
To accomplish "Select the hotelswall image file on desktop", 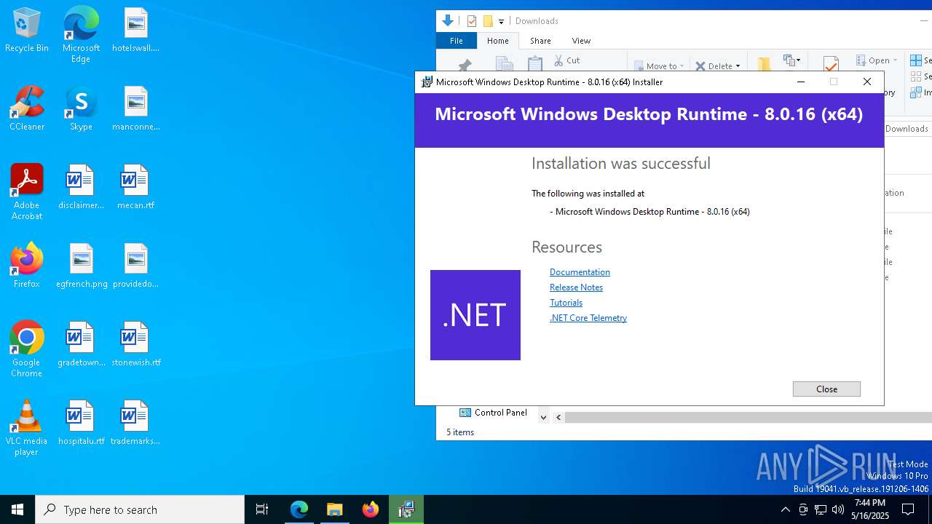I will pyautogui.click(x=135, y=30).
